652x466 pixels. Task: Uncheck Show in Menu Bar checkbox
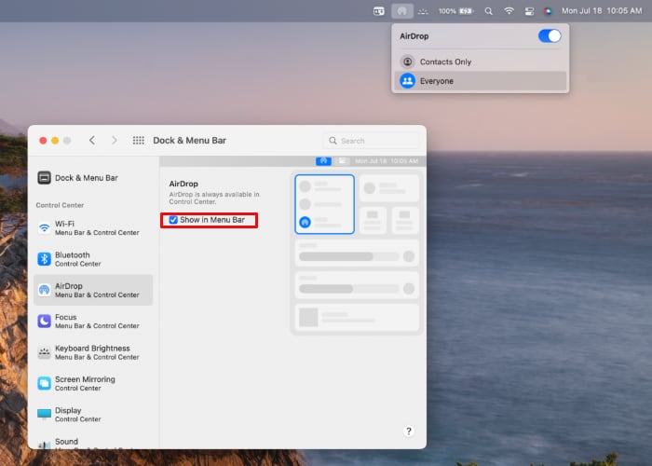(x=173, y=220)
